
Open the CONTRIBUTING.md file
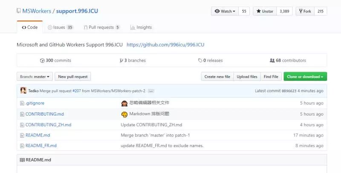(45, 114)
